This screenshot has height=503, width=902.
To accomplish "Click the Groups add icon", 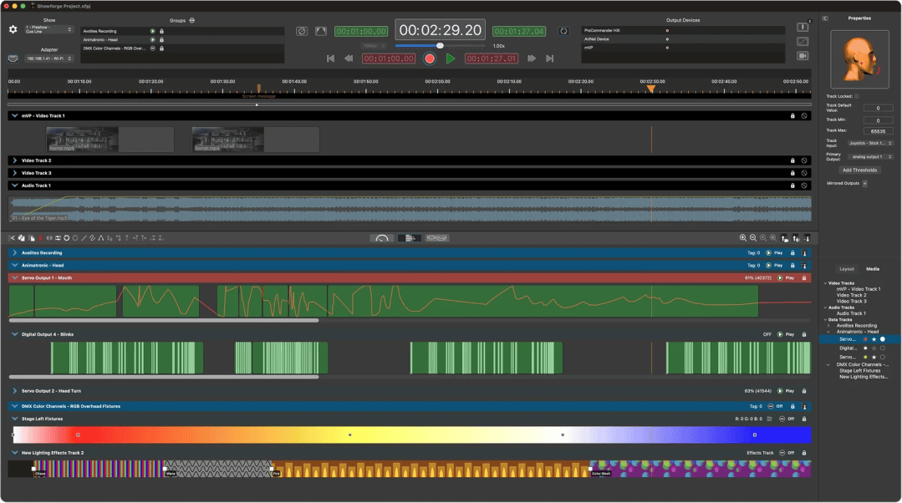I will pos(191,20).
